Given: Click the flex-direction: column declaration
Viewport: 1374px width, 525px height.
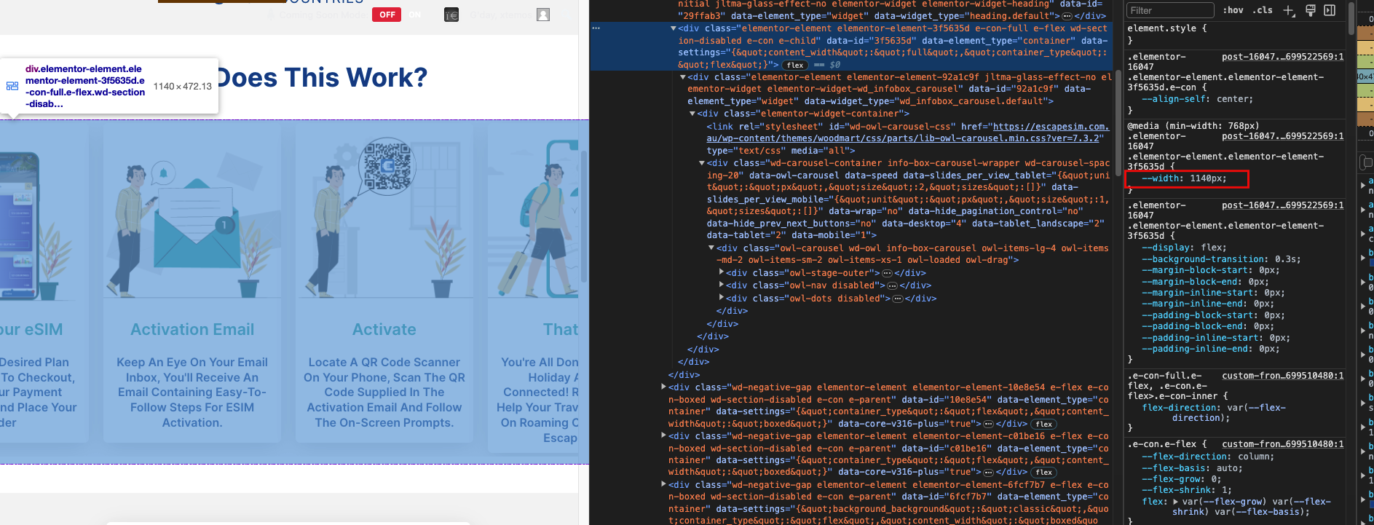Looking at the screenshot, I should (x=1208, y=457).
